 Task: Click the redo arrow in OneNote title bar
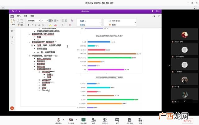click(x=16, y=11)
